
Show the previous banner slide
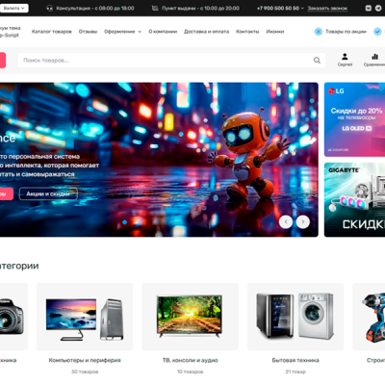click(x=286, y=222)
